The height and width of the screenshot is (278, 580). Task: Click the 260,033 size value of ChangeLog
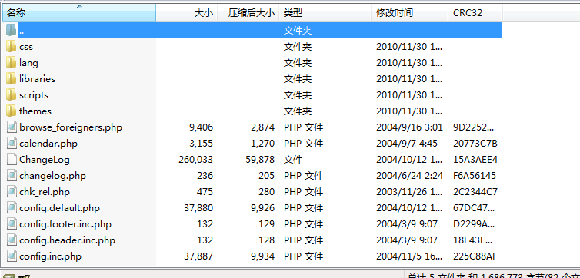[x=195, y=160]
